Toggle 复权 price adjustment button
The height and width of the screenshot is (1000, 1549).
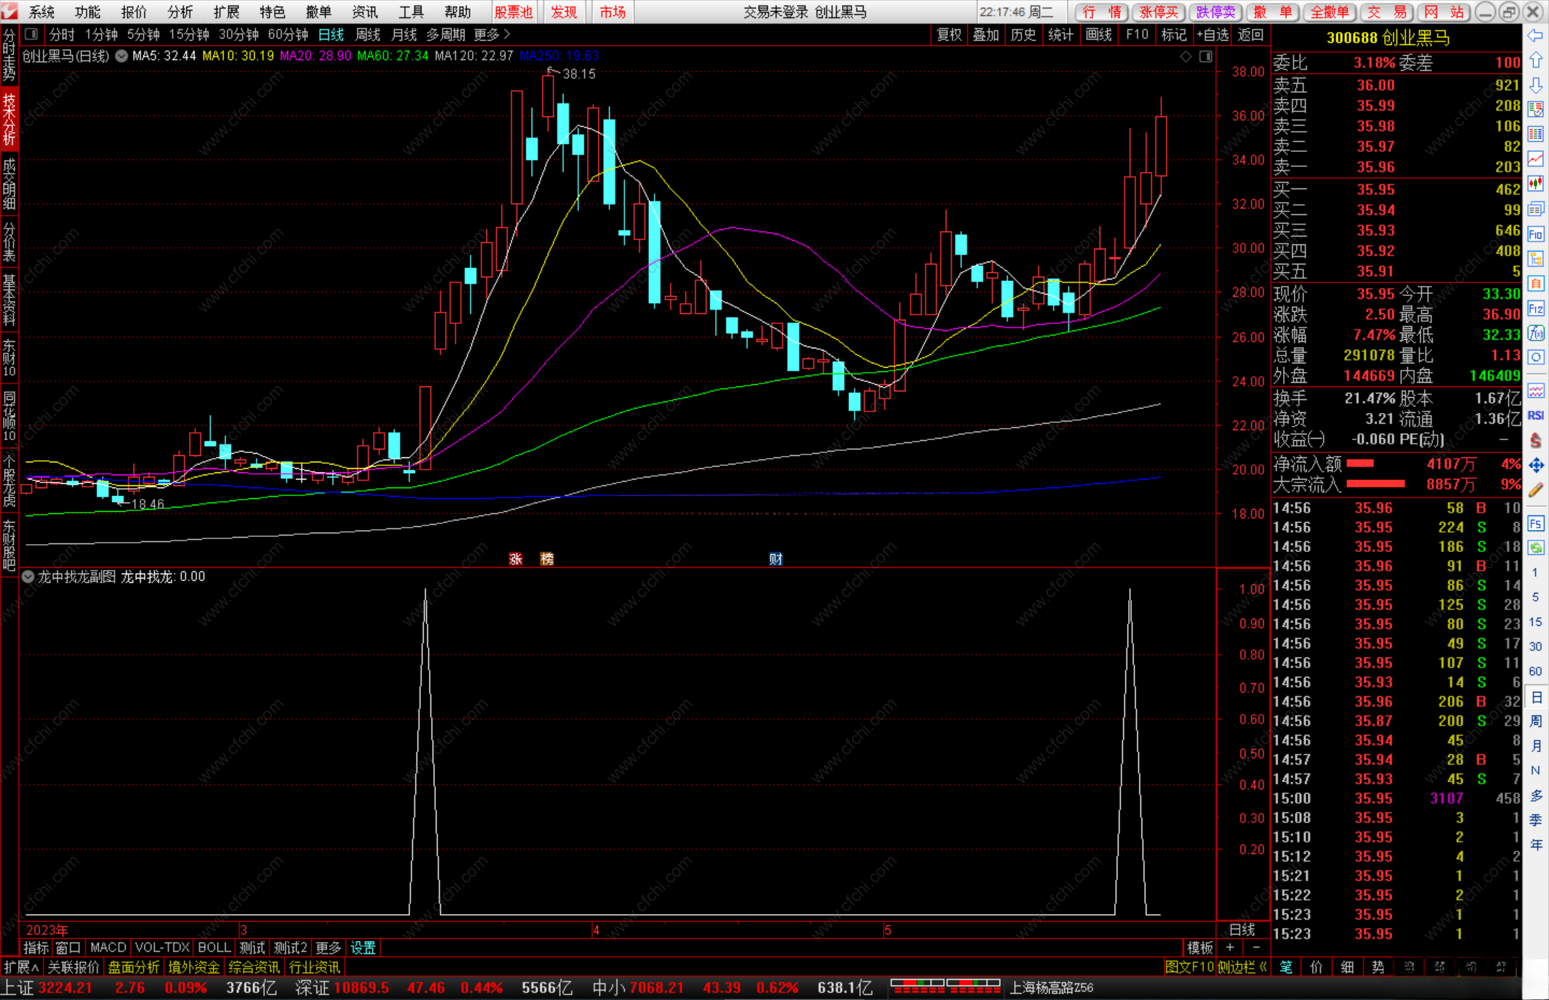[x=949, y=34]
